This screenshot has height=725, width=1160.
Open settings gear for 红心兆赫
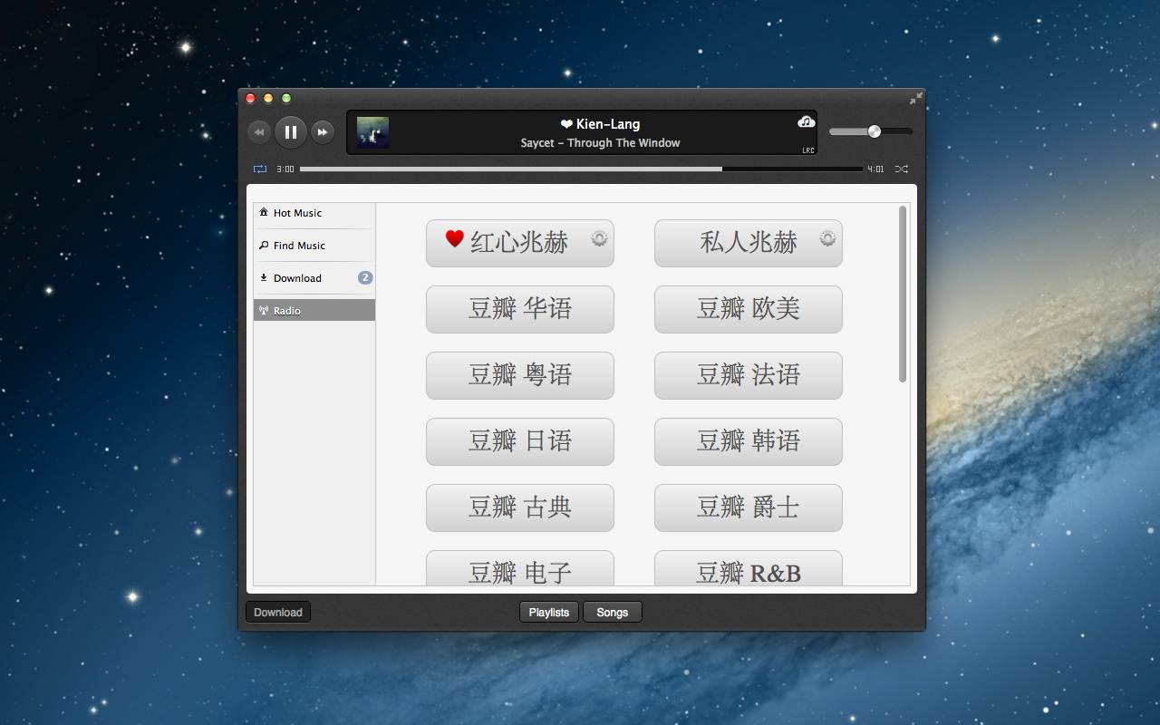click(599, 238)
